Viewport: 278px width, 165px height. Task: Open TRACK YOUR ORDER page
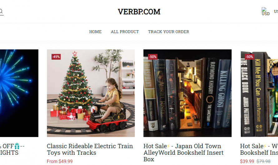point(169,32)
